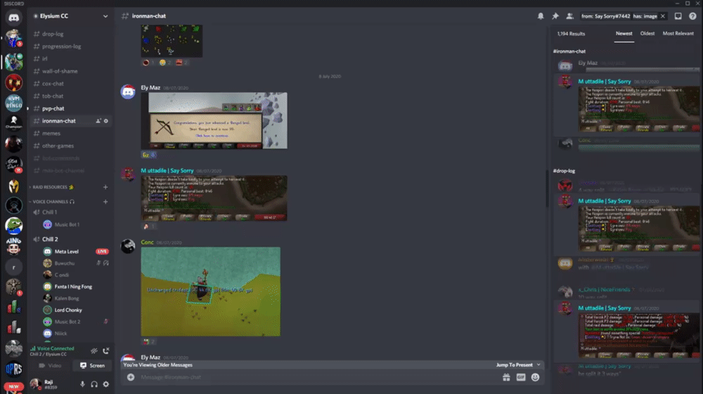Screen dimensions: 703x394
Task: Toggle member list icon
Action: [x=569, y=16]
